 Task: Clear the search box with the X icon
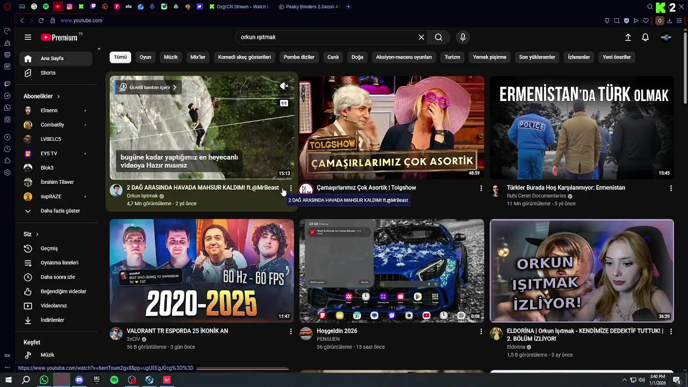coord(421,37)
